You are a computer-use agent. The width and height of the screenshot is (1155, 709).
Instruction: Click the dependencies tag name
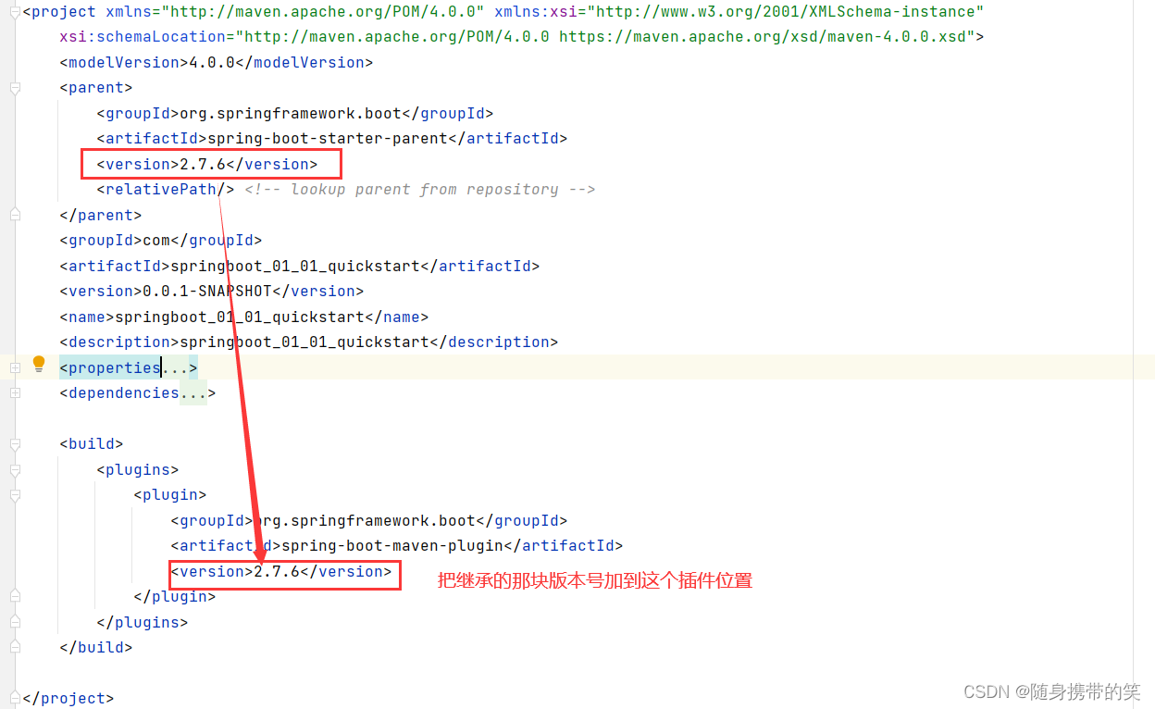[124, 392]
